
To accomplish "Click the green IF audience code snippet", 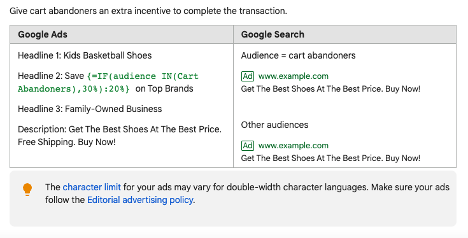I will pos(108,82).
